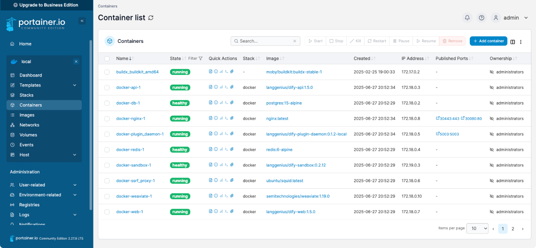This screenshot has height=248, width=536.
Task: Toggle select-all containers checkbox in header
Action: click(107, 59)
